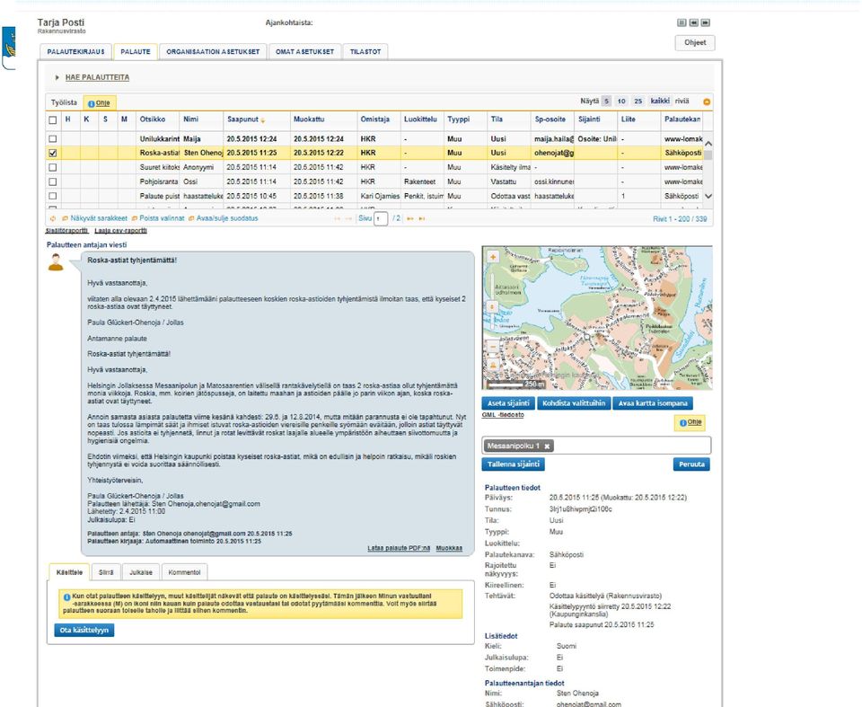Remove the Mesaanipolku 1 address tag

[x=547, y=446]
